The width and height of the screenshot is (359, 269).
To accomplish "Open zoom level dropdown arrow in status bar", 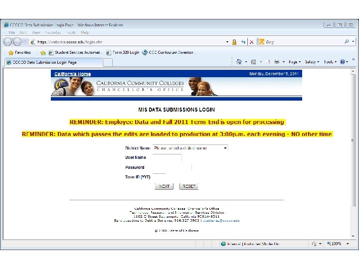I will click(348, 244).
